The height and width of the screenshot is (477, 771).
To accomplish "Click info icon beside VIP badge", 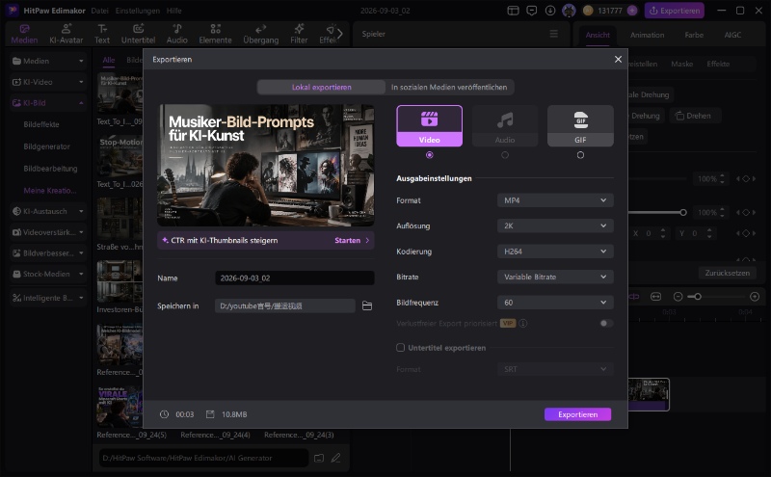I will [x=523, y=323].
